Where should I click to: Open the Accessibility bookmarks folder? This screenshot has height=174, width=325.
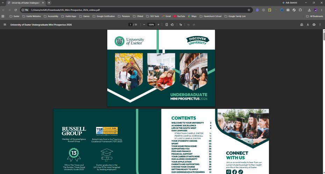(51, 16)
